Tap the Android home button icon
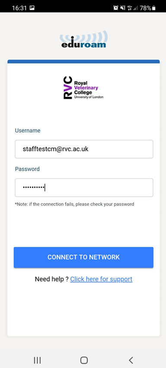Screen dimensions: 166x368 tap(84, 360)
